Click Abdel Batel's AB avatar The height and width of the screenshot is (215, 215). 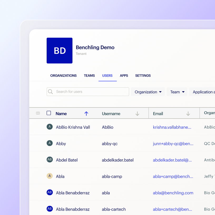click(50, 159)
